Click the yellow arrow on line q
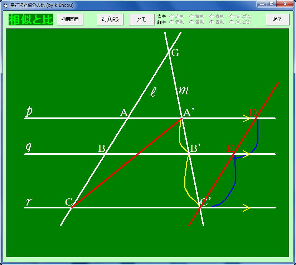This screenshot has width=296, height=265. tap(246, 154)
